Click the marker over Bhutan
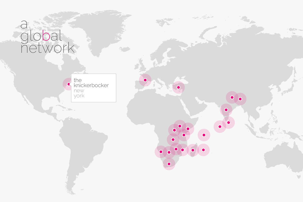This screenshot has height=202, width=303. coord(240,99)
